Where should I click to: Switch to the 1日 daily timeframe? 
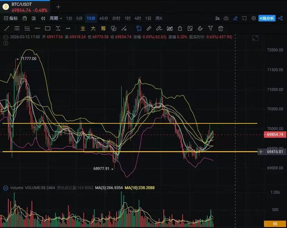pos(148,18)
